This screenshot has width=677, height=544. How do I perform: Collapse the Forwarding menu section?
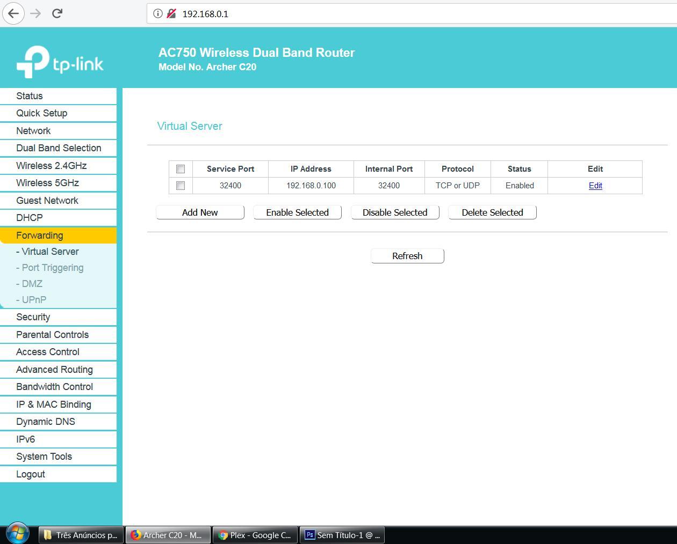pyautogui.click(x=58, y=236)
